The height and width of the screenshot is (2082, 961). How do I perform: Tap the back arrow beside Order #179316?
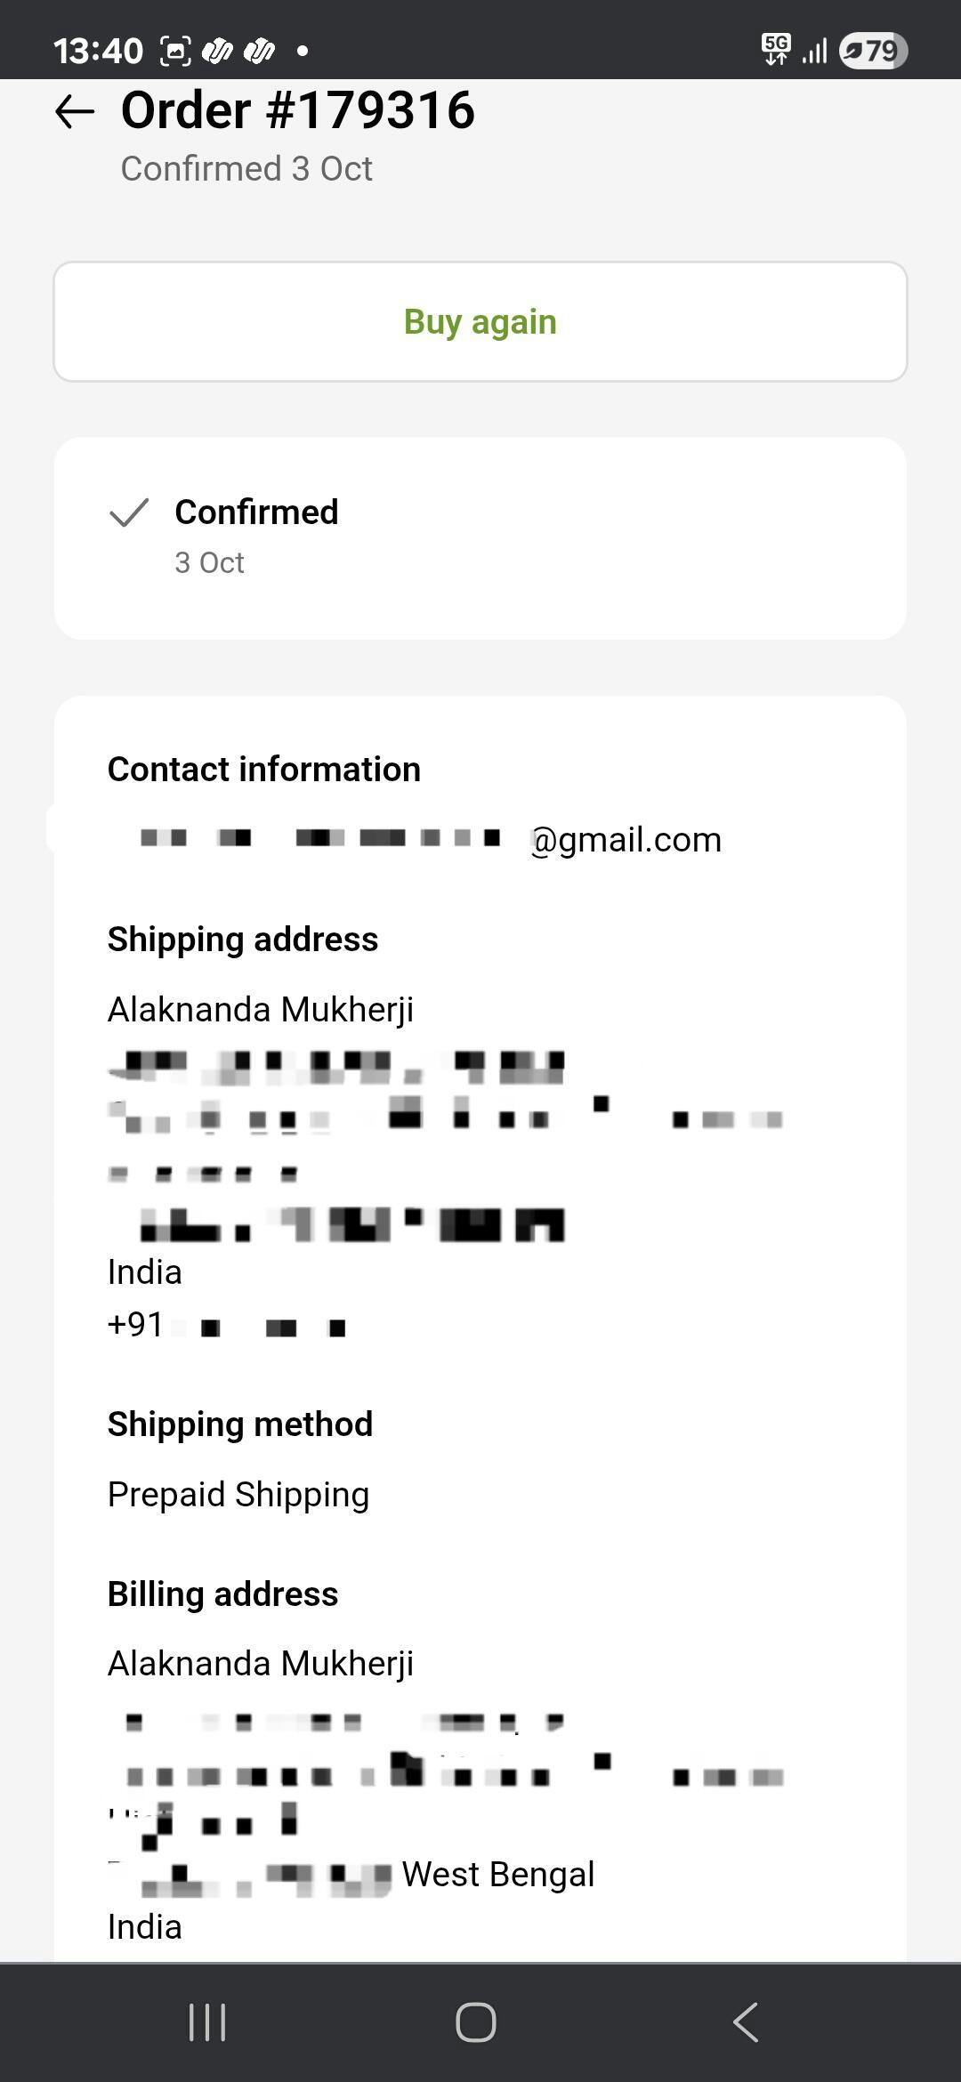tap(75, 112)
